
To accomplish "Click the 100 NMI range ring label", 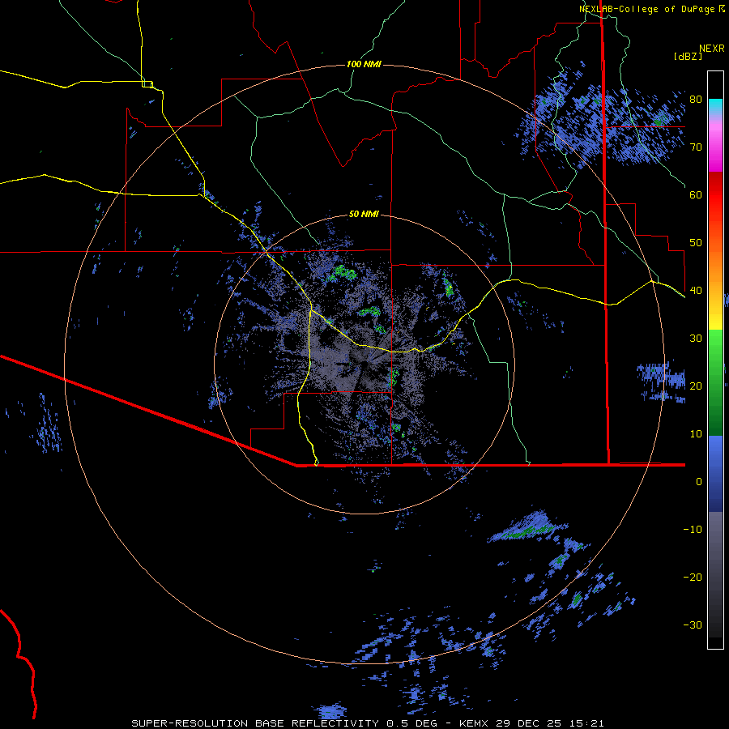I will pos(364,64).
